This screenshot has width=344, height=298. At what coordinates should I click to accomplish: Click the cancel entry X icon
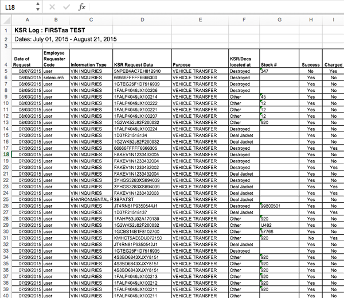tap(52, 7)
